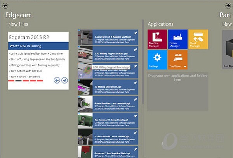
Task: Pin 4ax Turning CY Spigot Shaft file
Action: coord(135,116)
